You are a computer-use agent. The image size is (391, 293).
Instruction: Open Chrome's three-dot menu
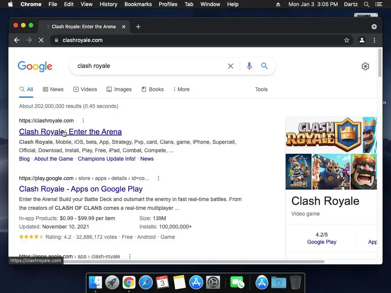(374, 40)
